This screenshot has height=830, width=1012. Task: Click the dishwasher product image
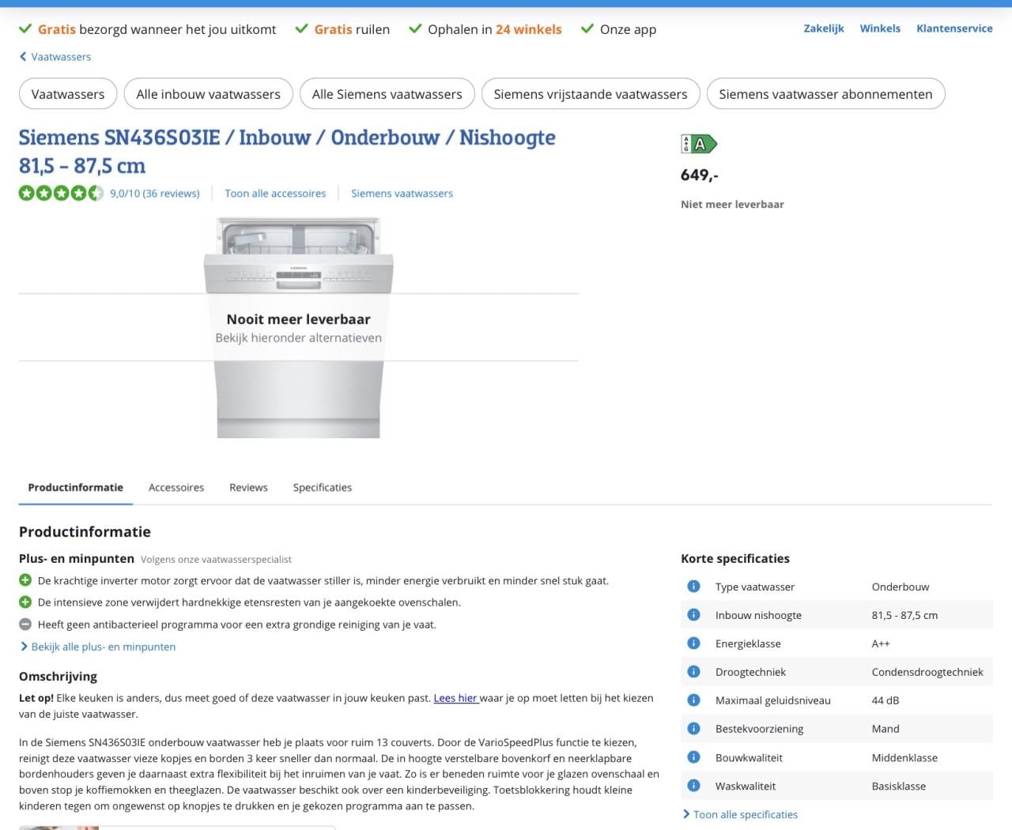[299, 327]
